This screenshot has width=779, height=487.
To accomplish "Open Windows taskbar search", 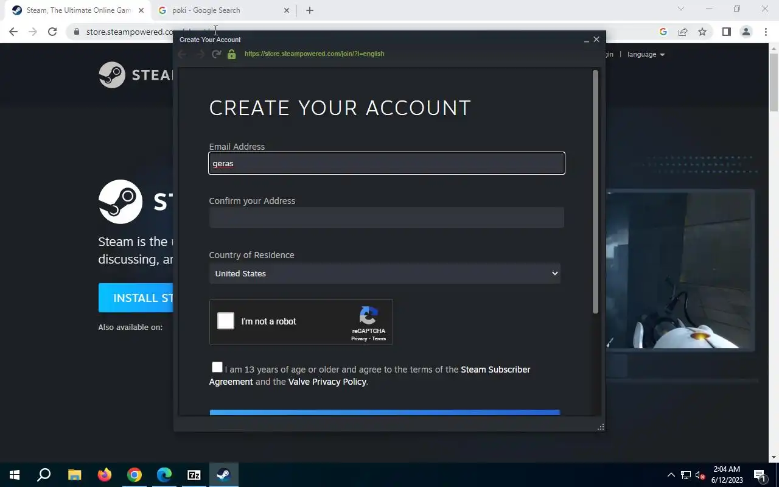I will [44, 475].
